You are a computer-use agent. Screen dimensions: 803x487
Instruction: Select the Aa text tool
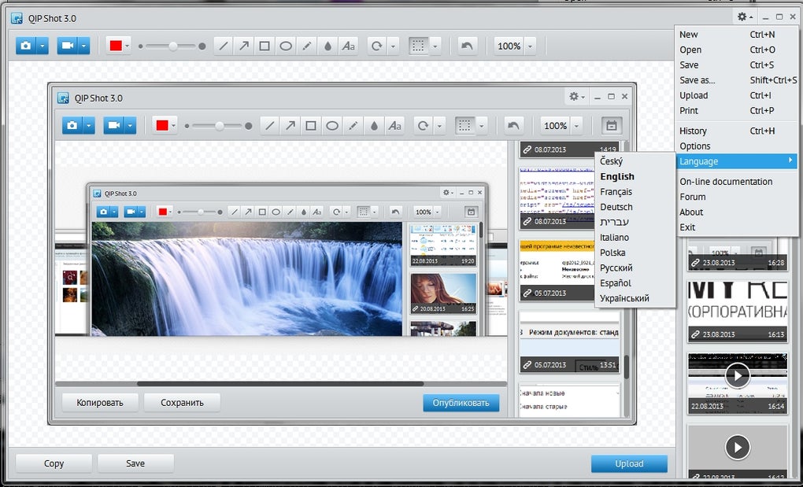click(x=349, y=46)
